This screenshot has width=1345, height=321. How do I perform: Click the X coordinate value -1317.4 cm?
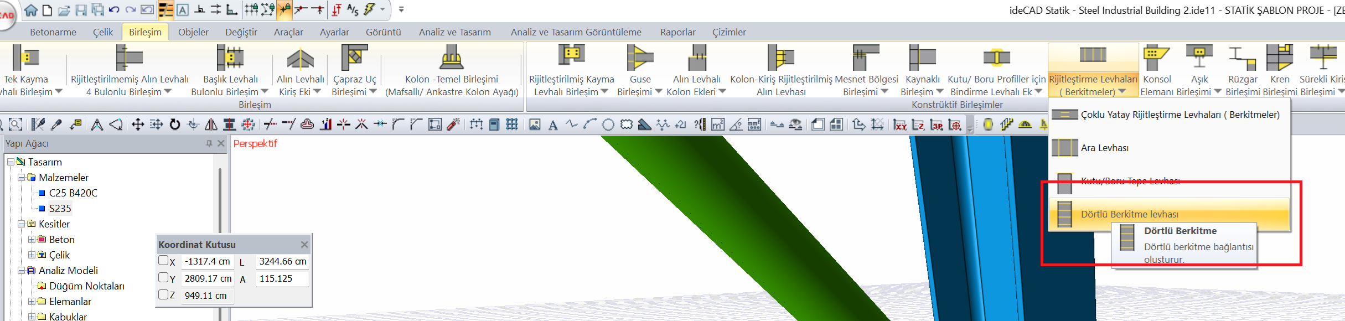(x=208, y=261)
